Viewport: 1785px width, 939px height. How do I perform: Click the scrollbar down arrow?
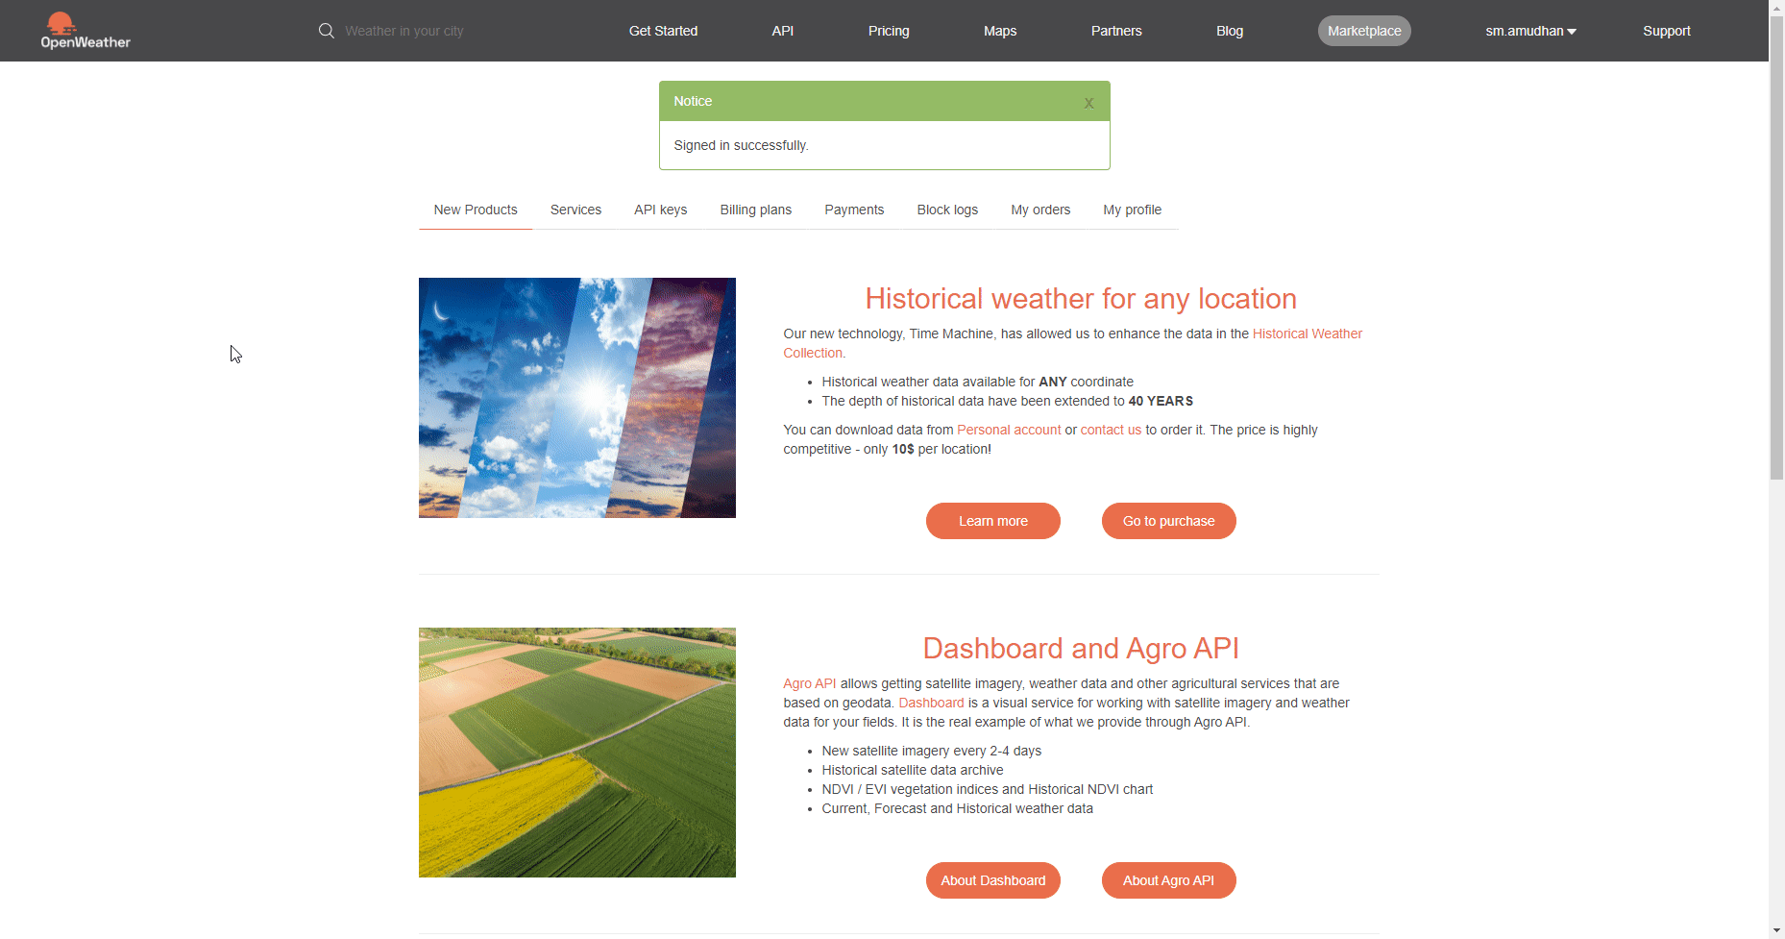pos(1775,930)
